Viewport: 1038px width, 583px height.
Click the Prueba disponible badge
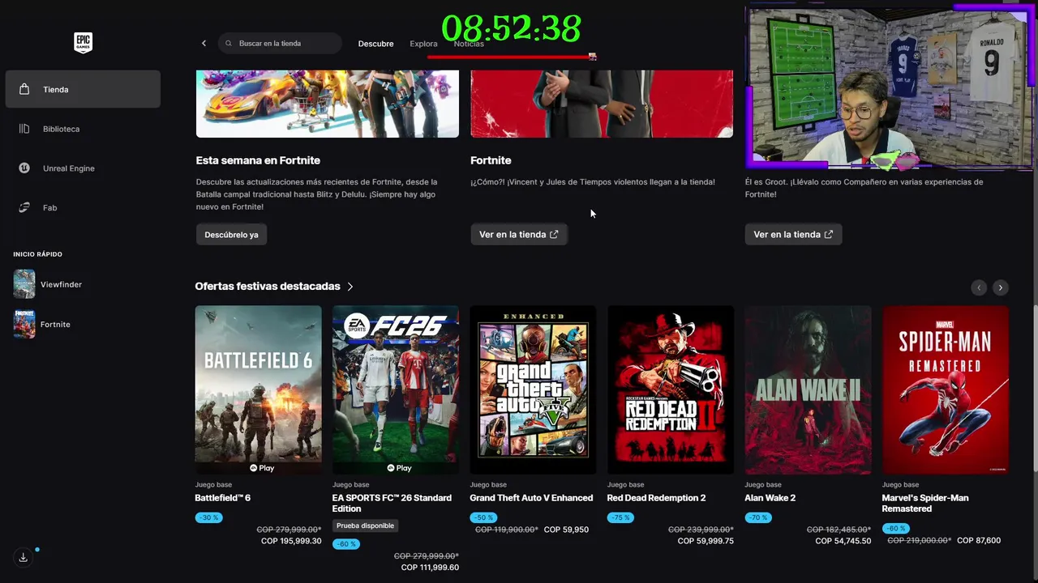[365, 526]
